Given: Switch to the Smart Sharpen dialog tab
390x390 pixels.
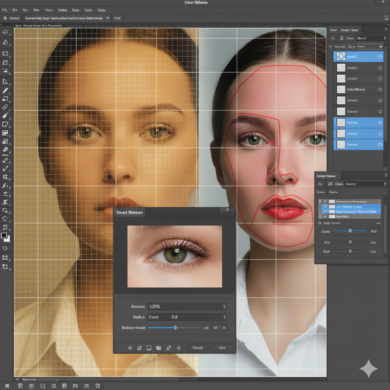Looking at the screenshot, I should point(129,212).
